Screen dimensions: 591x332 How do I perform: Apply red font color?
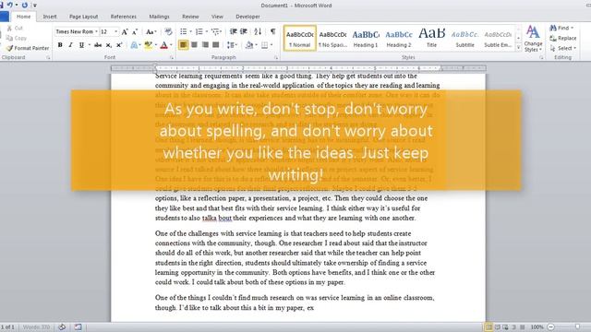[x=163, y=45]
